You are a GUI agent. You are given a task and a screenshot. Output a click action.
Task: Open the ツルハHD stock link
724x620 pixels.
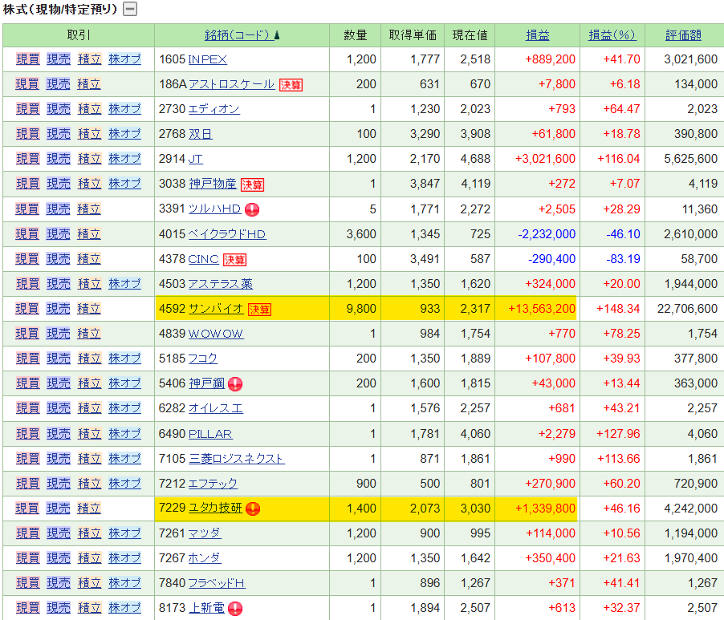point(214,209)
